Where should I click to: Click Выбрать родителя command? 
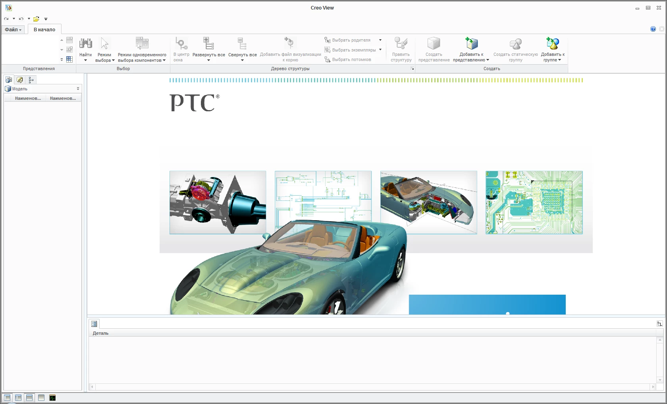coord(347,40)
